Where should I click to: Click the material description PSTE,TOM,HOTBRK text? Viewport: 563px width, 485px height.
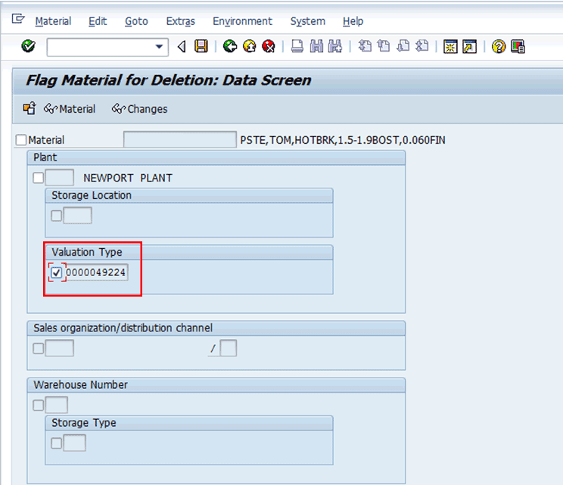(343, 140)
